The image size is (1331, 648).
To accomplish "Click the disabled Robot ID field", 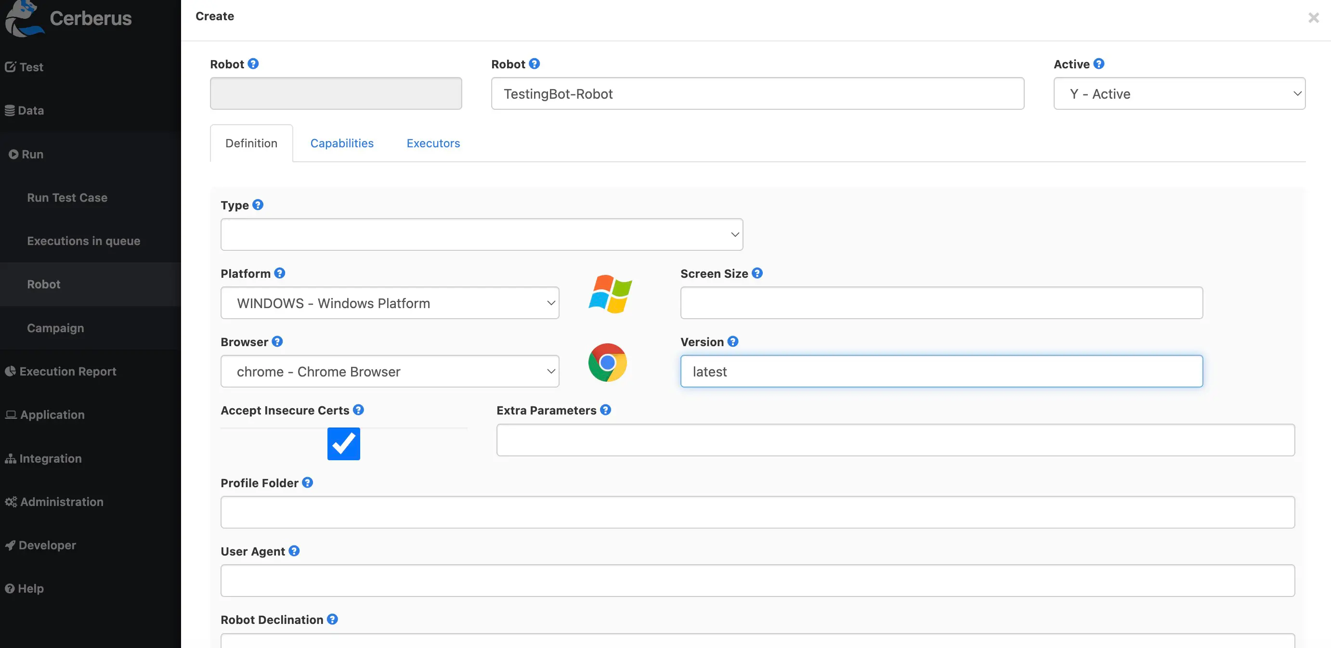I will point(336,93).
